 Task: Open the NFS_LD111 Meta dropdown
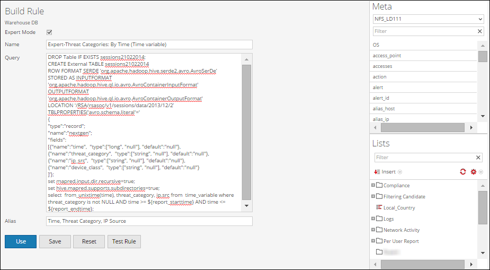pyautogui.click(x=429, y=19)
